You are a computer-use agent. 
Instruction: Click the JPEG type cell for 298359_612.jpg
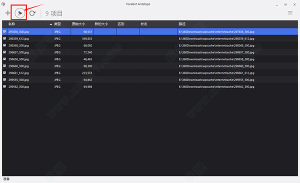(x=57, y=38)
